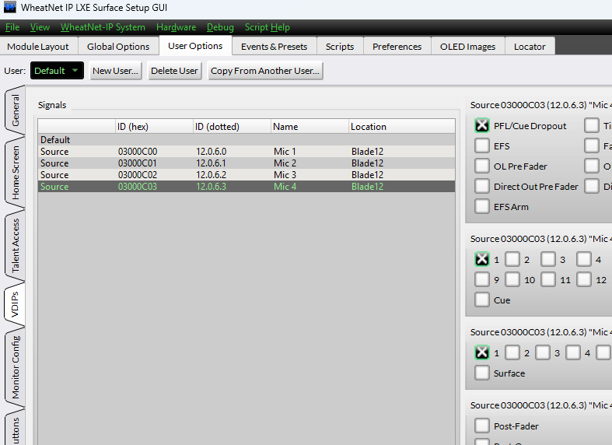The height and width of the screenshot is (445, 612).
Task: Switch to the OLED Images tab
Action: tap(467, 47)
